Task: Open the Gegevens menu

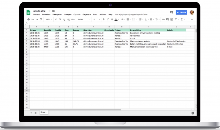Action: [x=87, y=14]
